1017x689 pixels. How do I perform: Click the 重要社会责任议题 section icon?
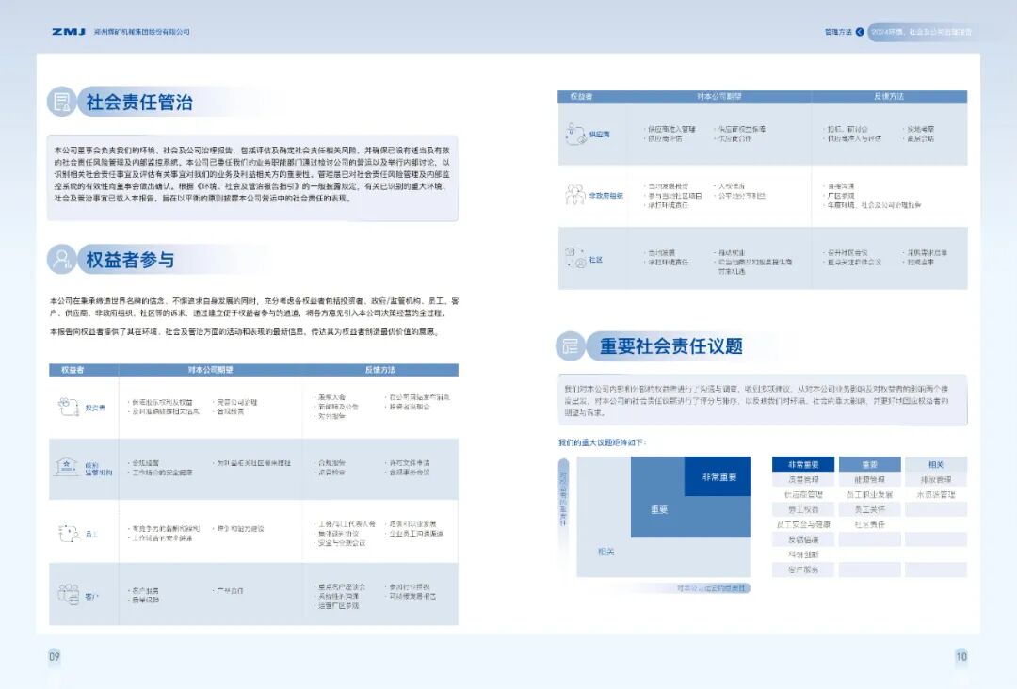tap(571, 345)
